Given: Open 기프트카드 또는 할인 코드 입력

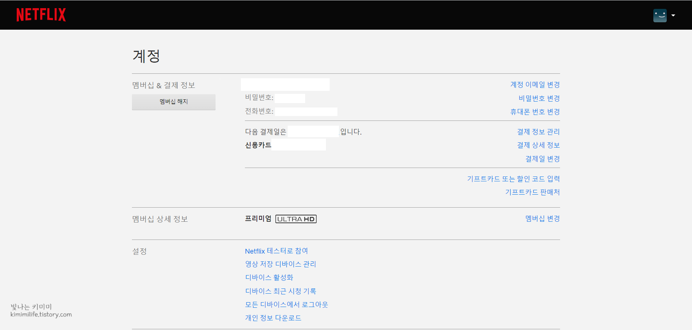Looking at the screenshot, I should click(x=513, y=179).
